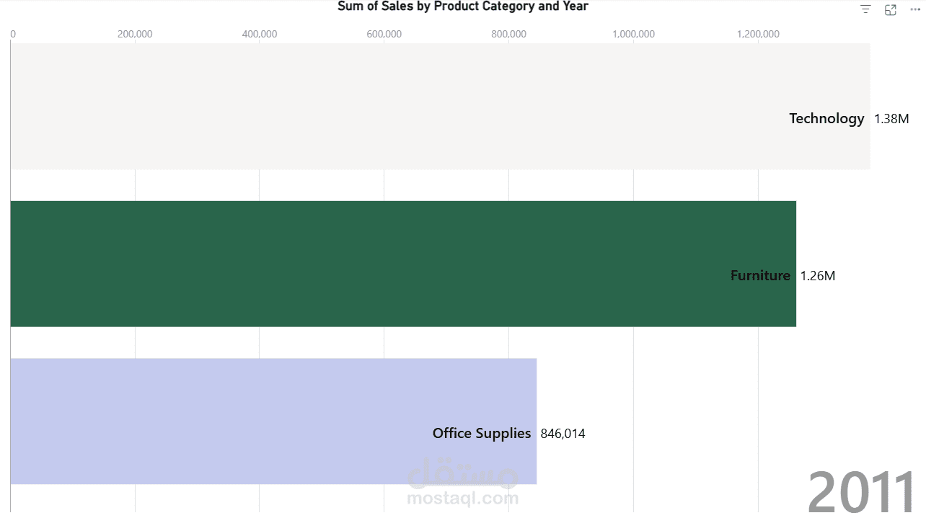Click the 1,200,000 axis tick label
Image resolution: width=926 pixels, height=518 pixels.
[x=758, y=34]
